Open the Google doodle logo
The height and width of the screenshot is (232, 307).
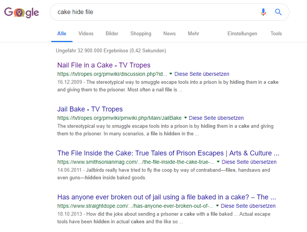click(22, 13)
